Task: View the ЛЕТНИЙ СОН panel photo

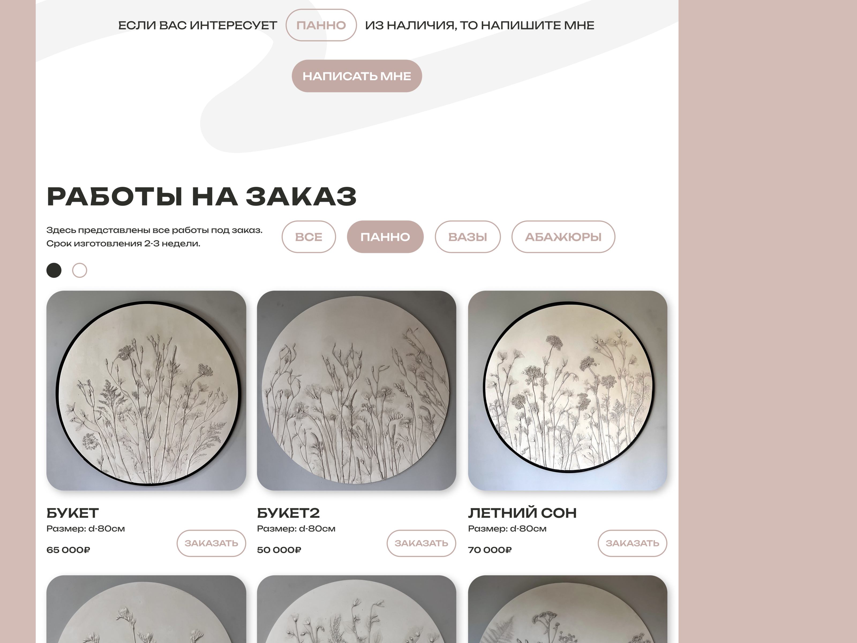Action: [567, 391]
